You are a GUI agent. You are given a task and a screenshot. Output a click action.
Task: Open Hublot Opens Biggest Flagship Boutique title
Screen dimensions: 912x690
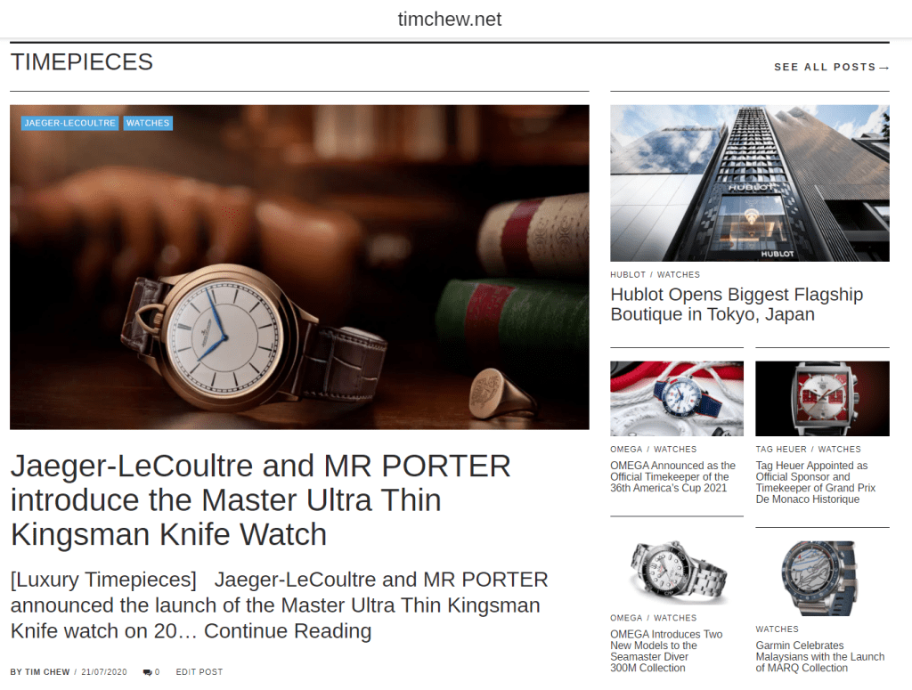(737, 304)
